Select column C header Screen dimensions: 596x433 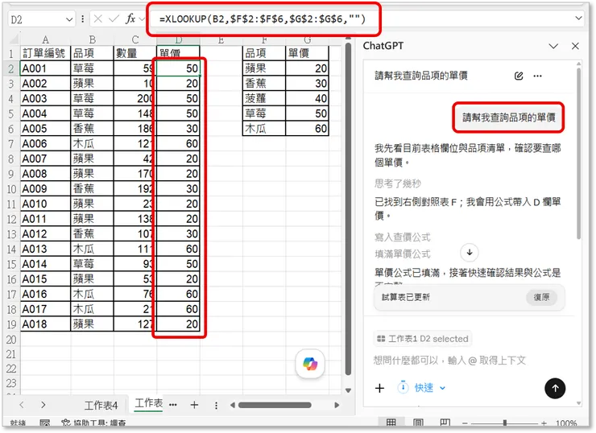135,39
